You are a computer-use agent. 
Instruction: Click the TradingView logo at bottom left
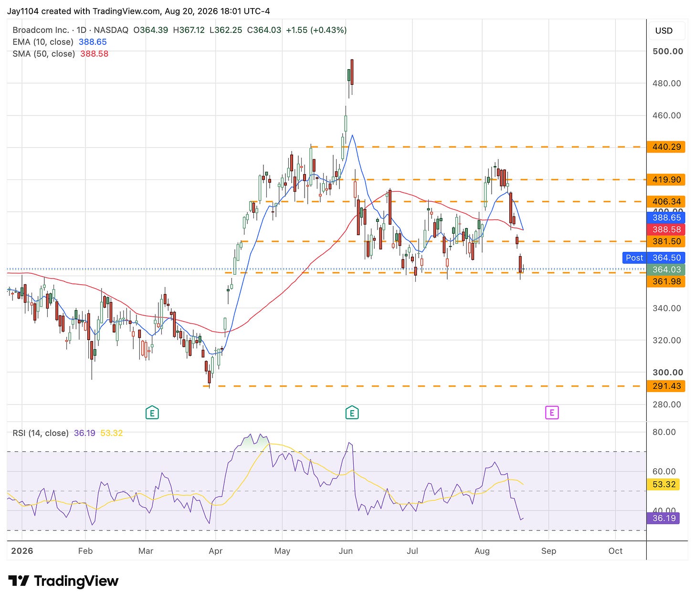pyautogui.click(x=63, y=581)
